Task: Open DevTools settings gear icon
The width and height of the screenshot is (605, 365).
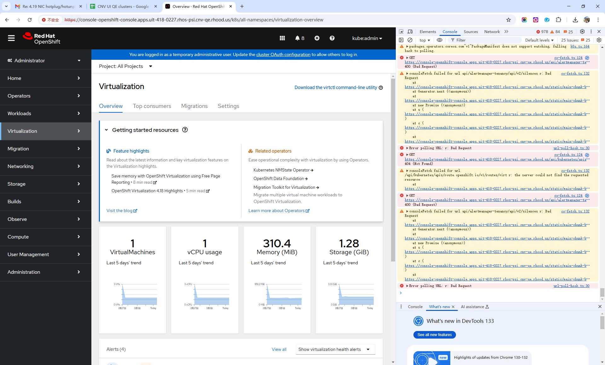Action: tap(582, 31)
